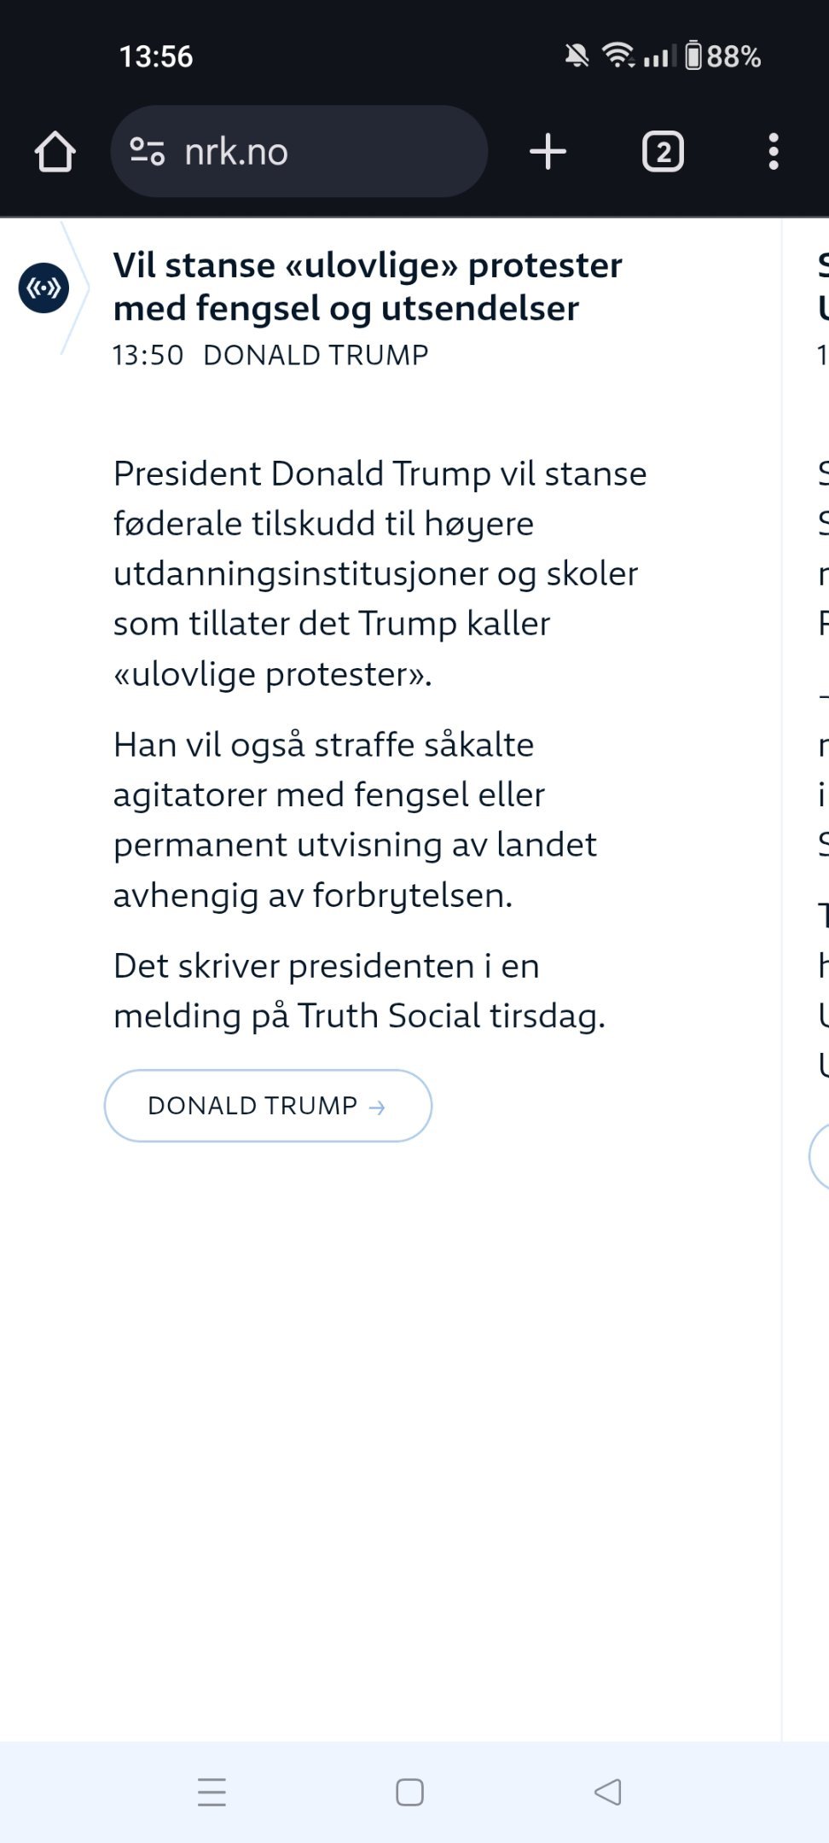Image resolution: width=829 pixels, height=1843 pixels.
Task: Open site settings icon beside nrk.no
Action: pyautogui.click(x=147, y=152)
